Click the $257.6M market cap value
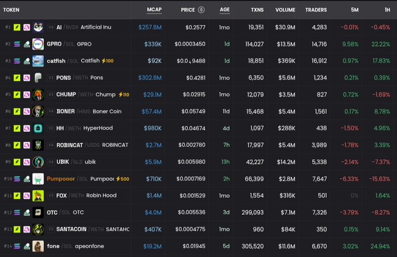The image size is (397, 257). (150, 28)
